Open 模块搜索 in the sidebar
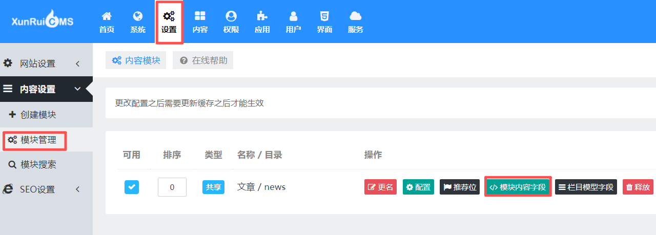Viewport: 656px width, 235px height. pos(46,165)
